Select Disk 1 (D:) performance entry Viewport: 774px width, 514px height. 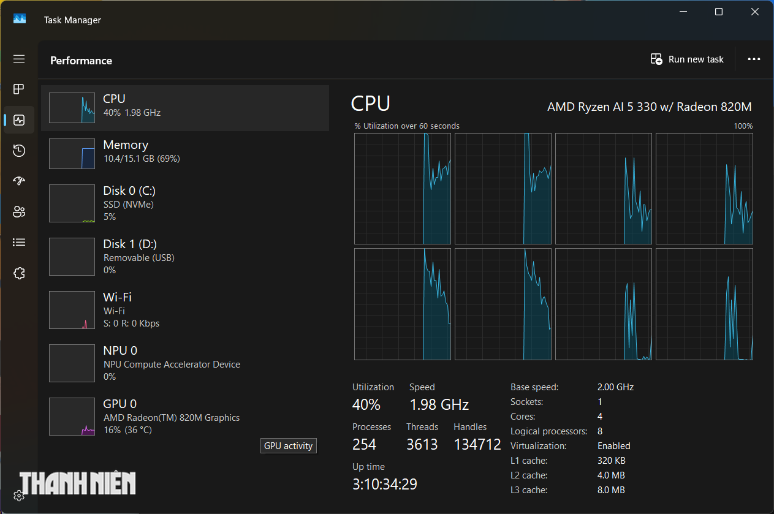point(185,257)
